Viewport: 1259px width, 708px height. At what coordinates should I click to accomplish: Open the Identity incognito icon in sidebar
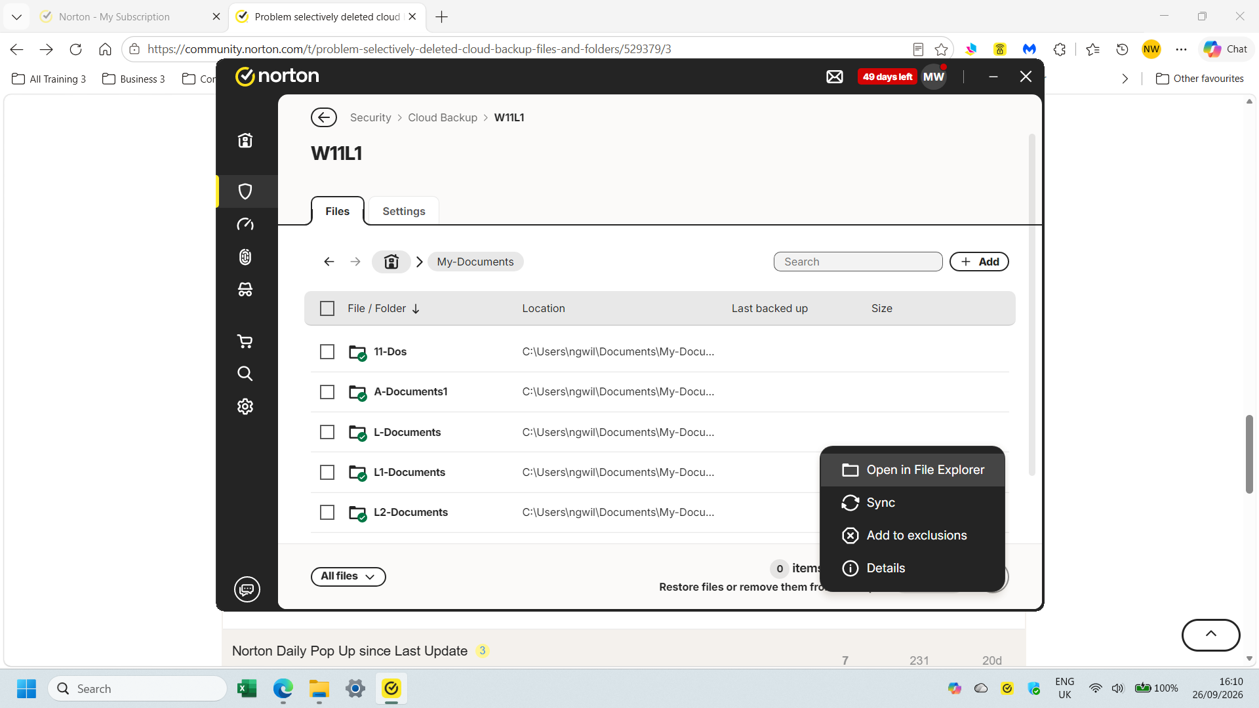[x=245, y=289]
